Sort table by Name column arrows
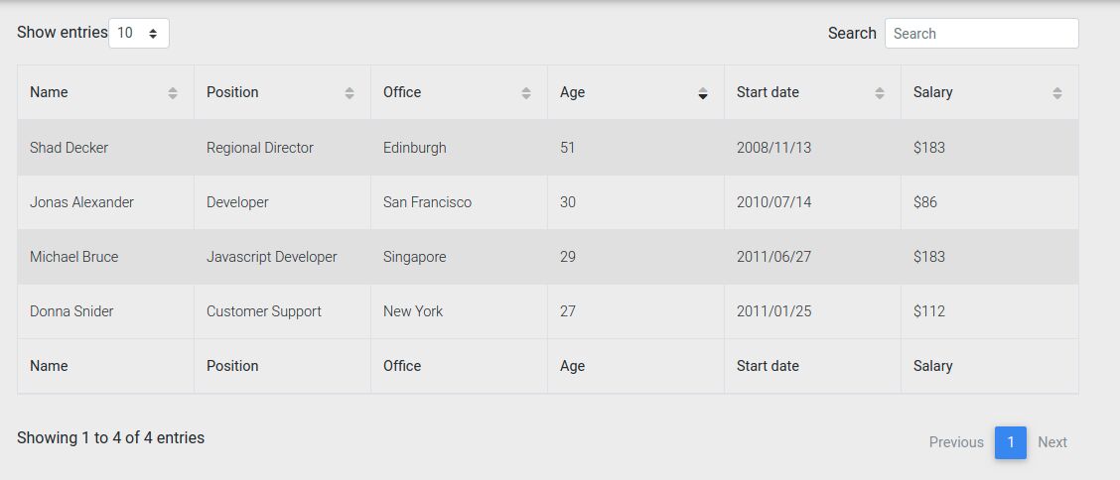The image size is (1120, 480). click(172, 92)
